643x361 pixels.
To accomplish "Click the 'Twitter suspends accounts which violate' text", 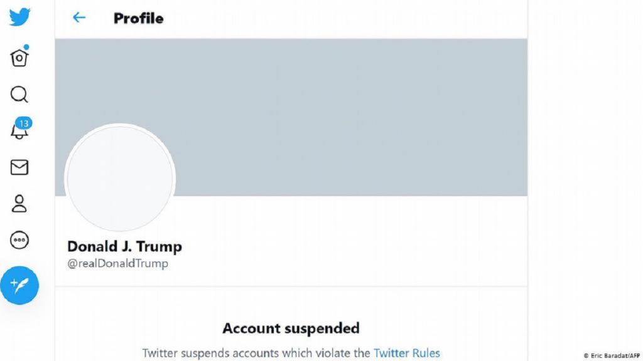I will (x=256, y=353).
